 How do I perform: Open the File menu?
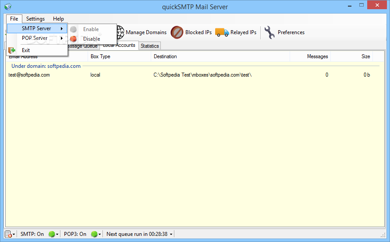click(x=14, y=19)
